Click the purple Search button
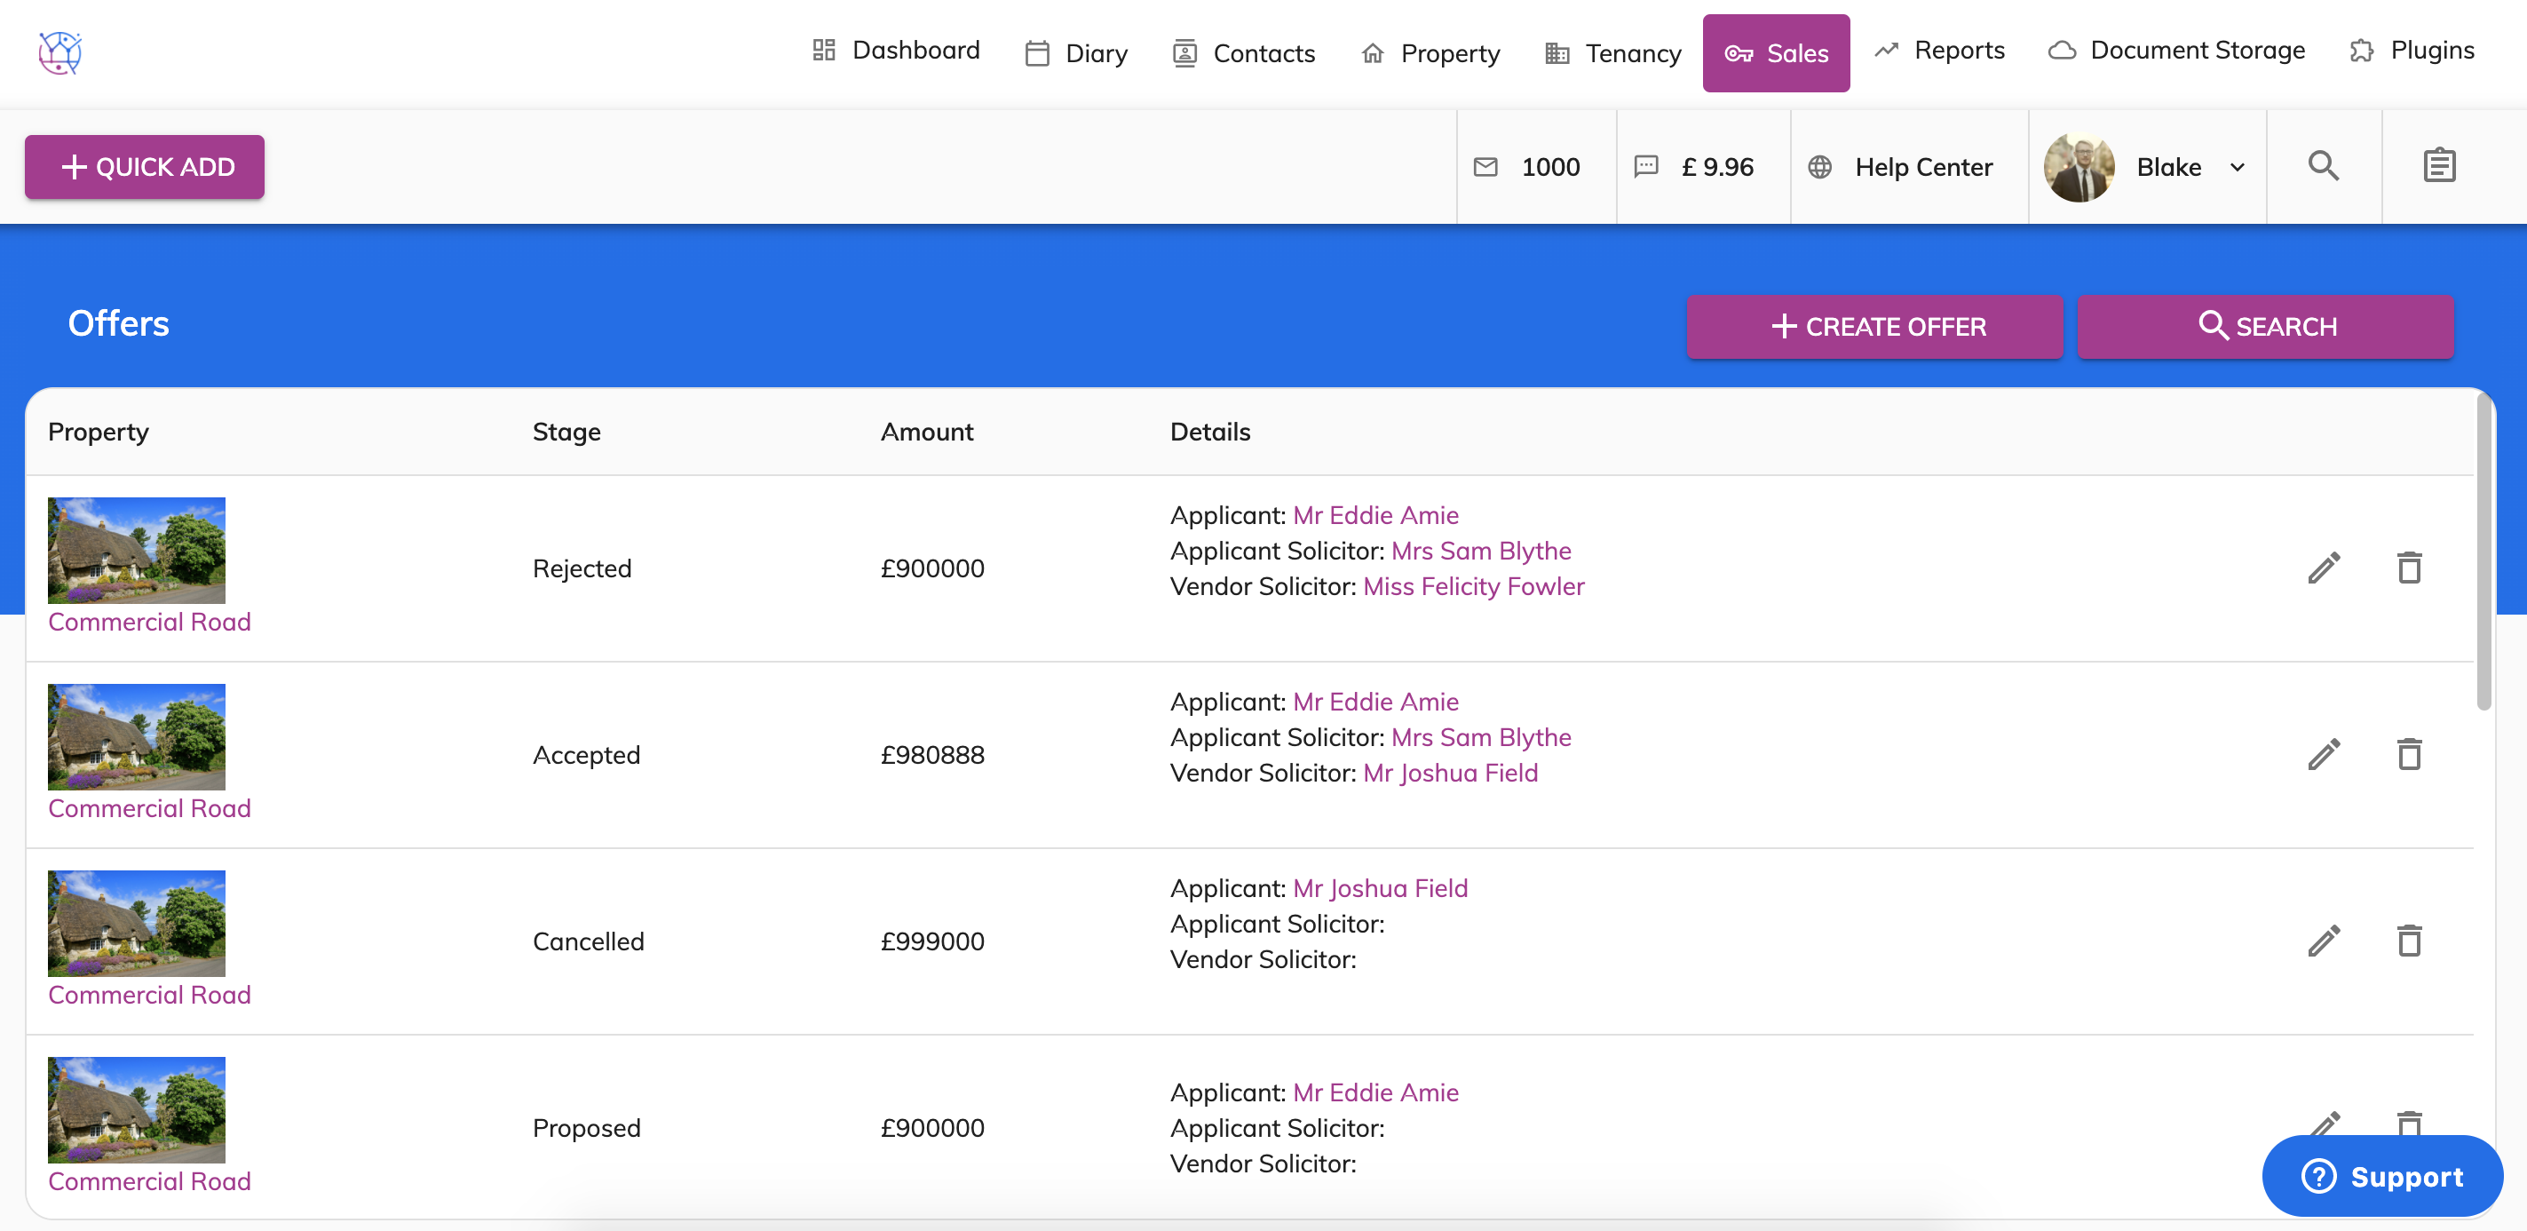 click(x=2264, y=327)
